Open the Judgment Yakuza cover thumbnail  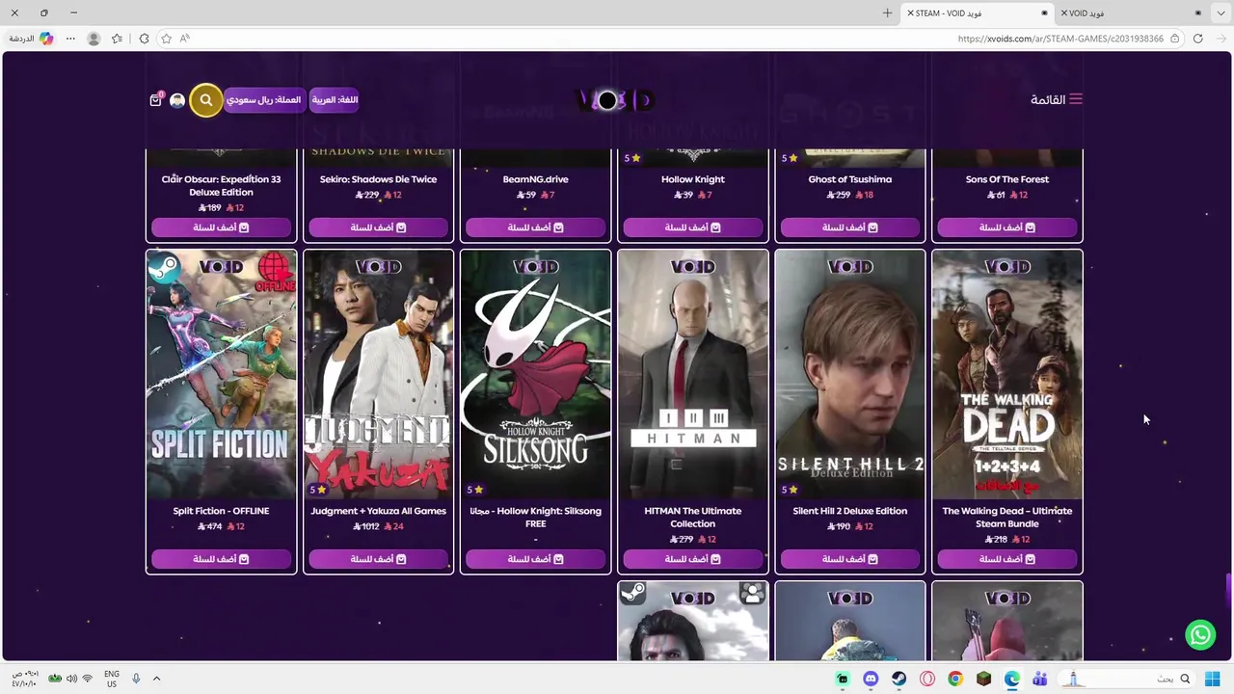pos(378,375)
